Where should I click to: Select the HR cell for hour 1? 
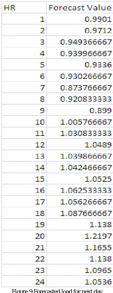pos(24,19)
